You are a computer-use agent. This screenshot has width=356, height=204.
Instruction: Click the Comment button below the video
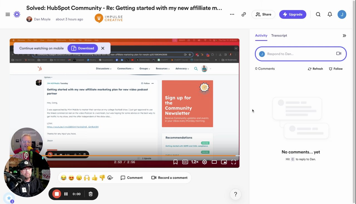[x=132, y=178]
